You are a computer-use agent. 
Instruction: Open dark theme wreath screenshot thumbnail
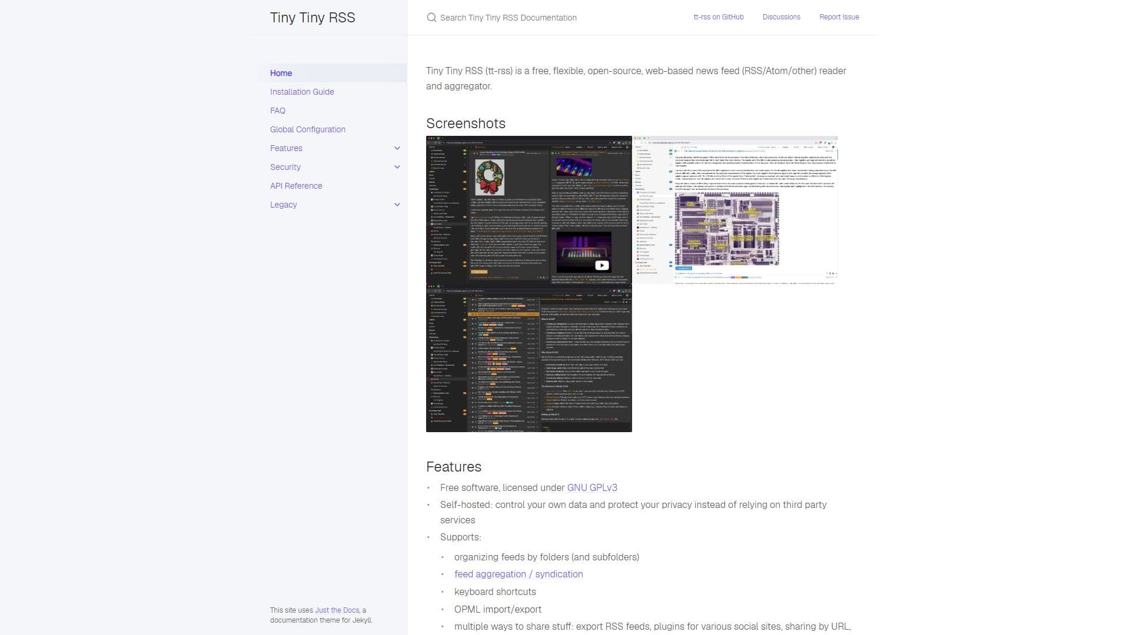(x=529, y=210)
